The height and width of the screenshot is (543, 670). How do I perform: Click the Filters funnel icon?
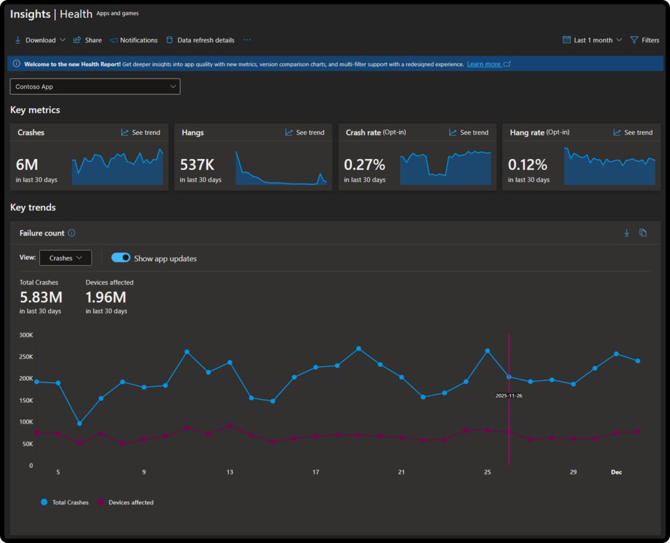pos(634,40)
